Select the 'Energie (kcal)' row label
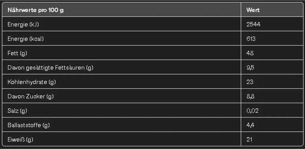This screenshot has height=149, width=305. (x=26, y=39)
